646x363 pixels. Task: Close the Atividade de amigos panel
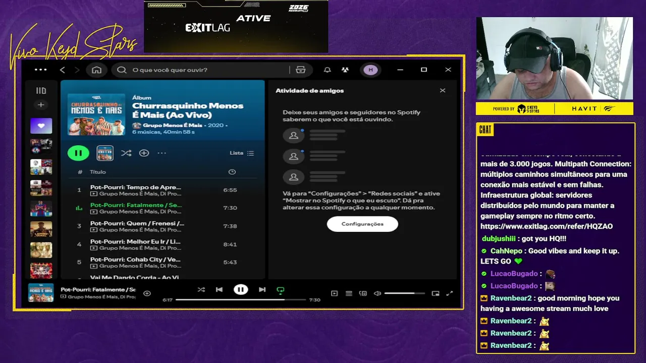[x=443, y=91]
